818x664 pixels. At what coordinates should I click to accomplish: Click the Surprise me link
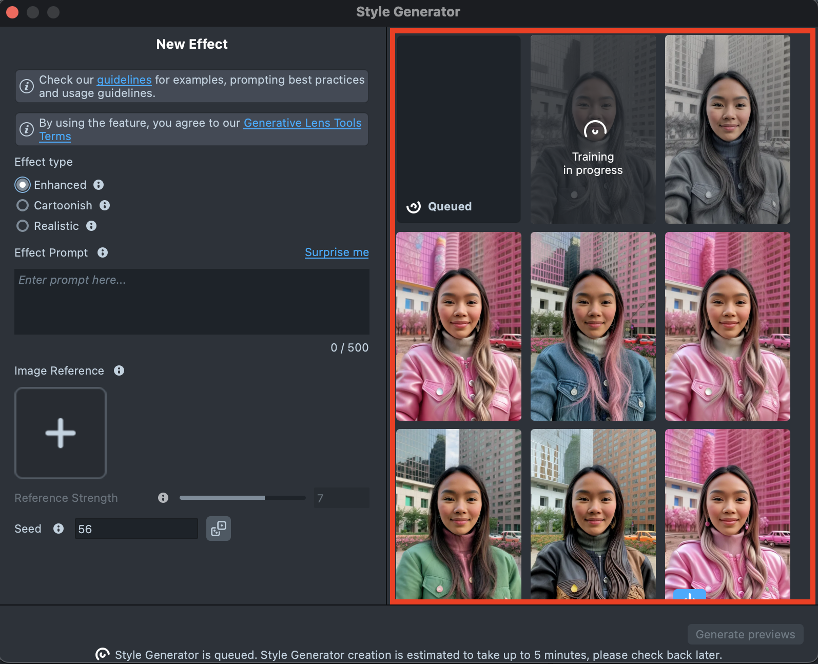pos(337,252)
